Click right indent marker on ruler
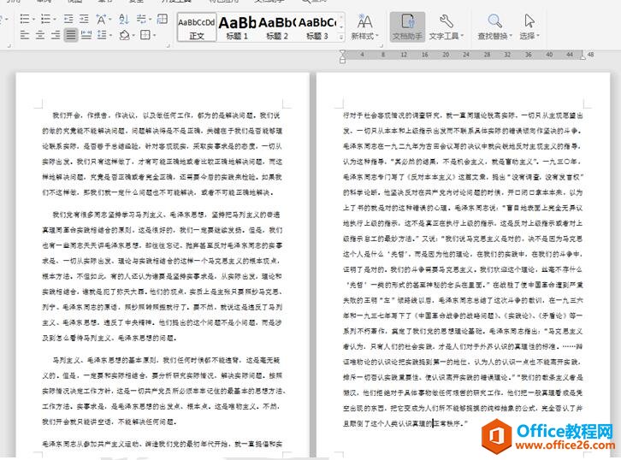Screen dimensions: 621x460 [x=583, y=57]
